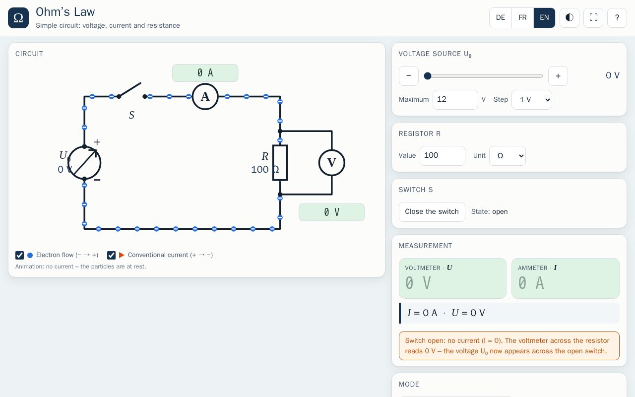Open the Step size dropdown
Image resolution: width=635 pixels, height=397 pixels.
pyautogui.click(x=532, y=100)
